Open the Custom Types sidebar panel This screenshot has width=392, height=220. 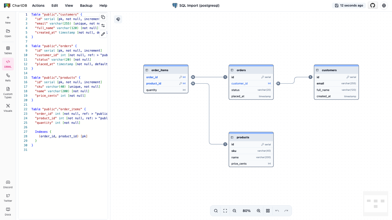click(x=8, y=92)
